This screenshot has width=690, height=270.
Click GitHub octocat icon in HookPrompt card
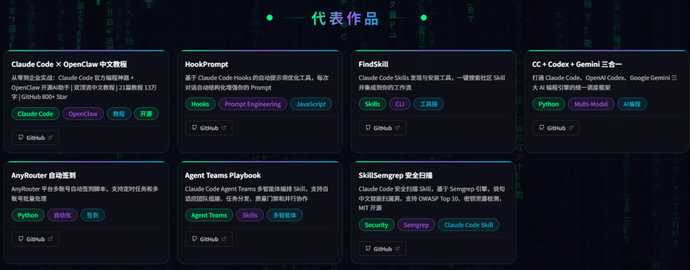pos(194,128)
